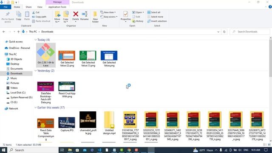Click Invert selection
Screen dimensions: 272x153
(x=157, y=21)
